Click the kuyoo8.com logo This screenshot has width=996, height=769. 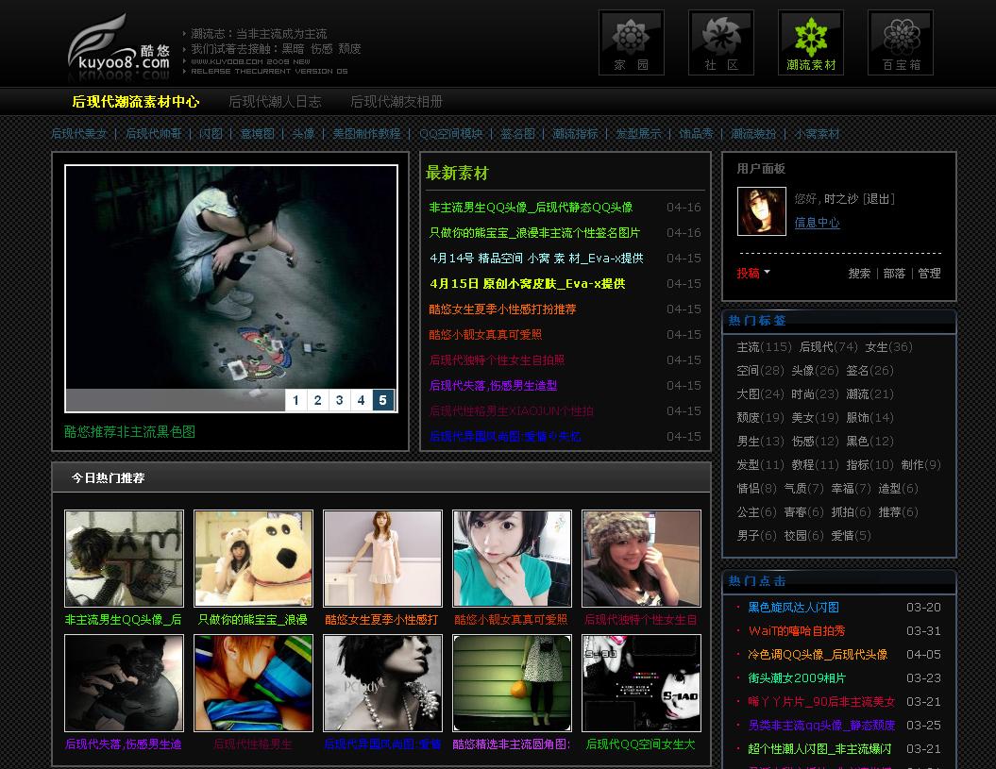pos(119,45)
